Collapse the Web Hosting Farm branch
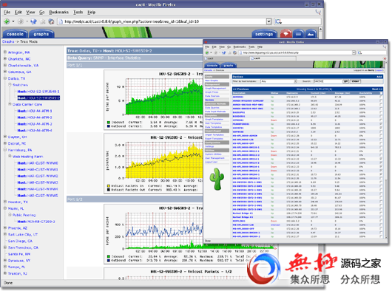This screenshot has height=291, width=392. pos(10,157)
